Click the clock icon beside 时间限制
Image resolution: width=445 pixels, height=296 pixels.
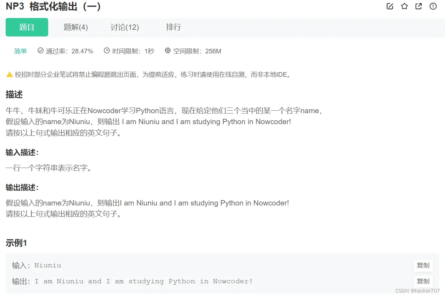tap(106, 51)
